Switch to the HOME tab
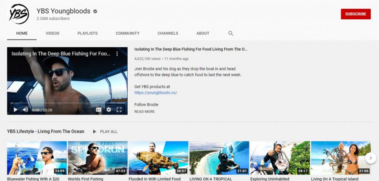379x181 pixels. click(x=22, y=33)
